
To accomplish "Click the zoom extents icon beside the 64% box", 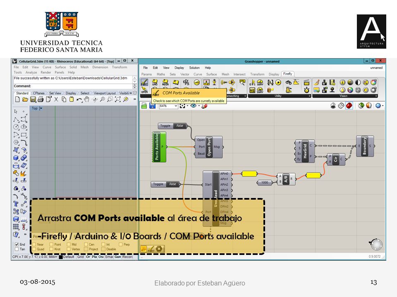I will point(182,106).
